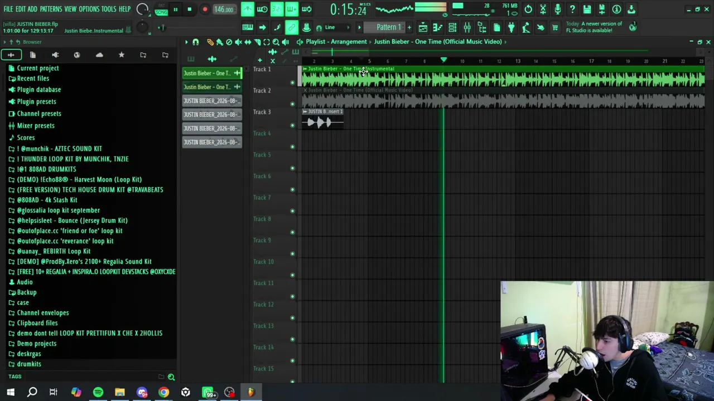Select the Slip tool in playlist toolbar

(248, 42)
